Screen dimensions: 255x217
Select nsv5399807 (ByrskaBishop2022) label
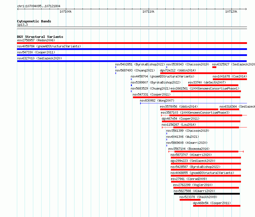[156, 82]
